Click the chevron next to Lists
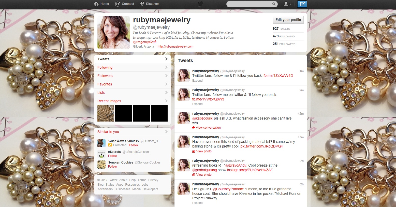The image size is (396, 207). point(166,93)
